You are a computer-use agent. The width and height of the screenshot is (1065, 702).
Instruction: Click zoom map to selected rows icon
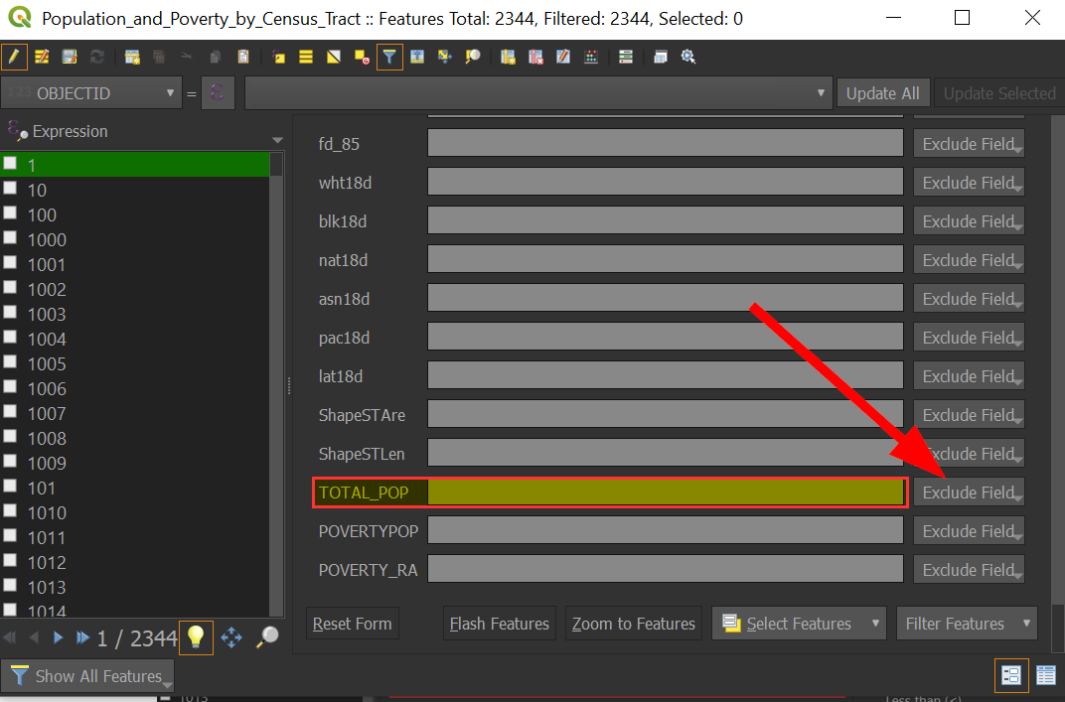[x=473, y=57]
